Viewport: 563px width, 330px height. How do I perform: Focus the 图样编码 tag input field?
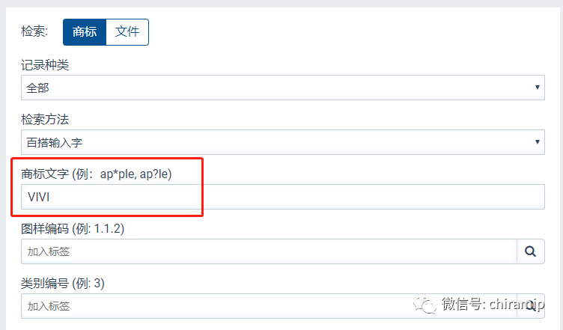[268, 251]
